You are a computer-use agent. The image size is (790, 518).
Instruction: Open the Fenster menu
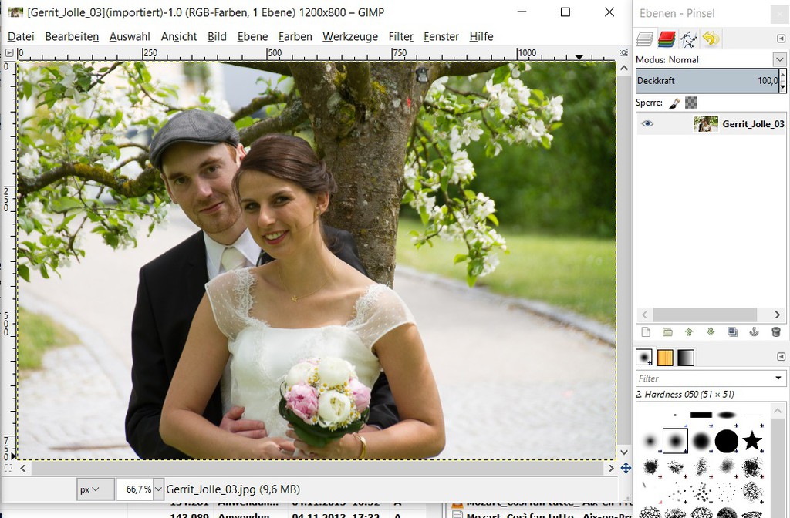[x=441, y=37]
